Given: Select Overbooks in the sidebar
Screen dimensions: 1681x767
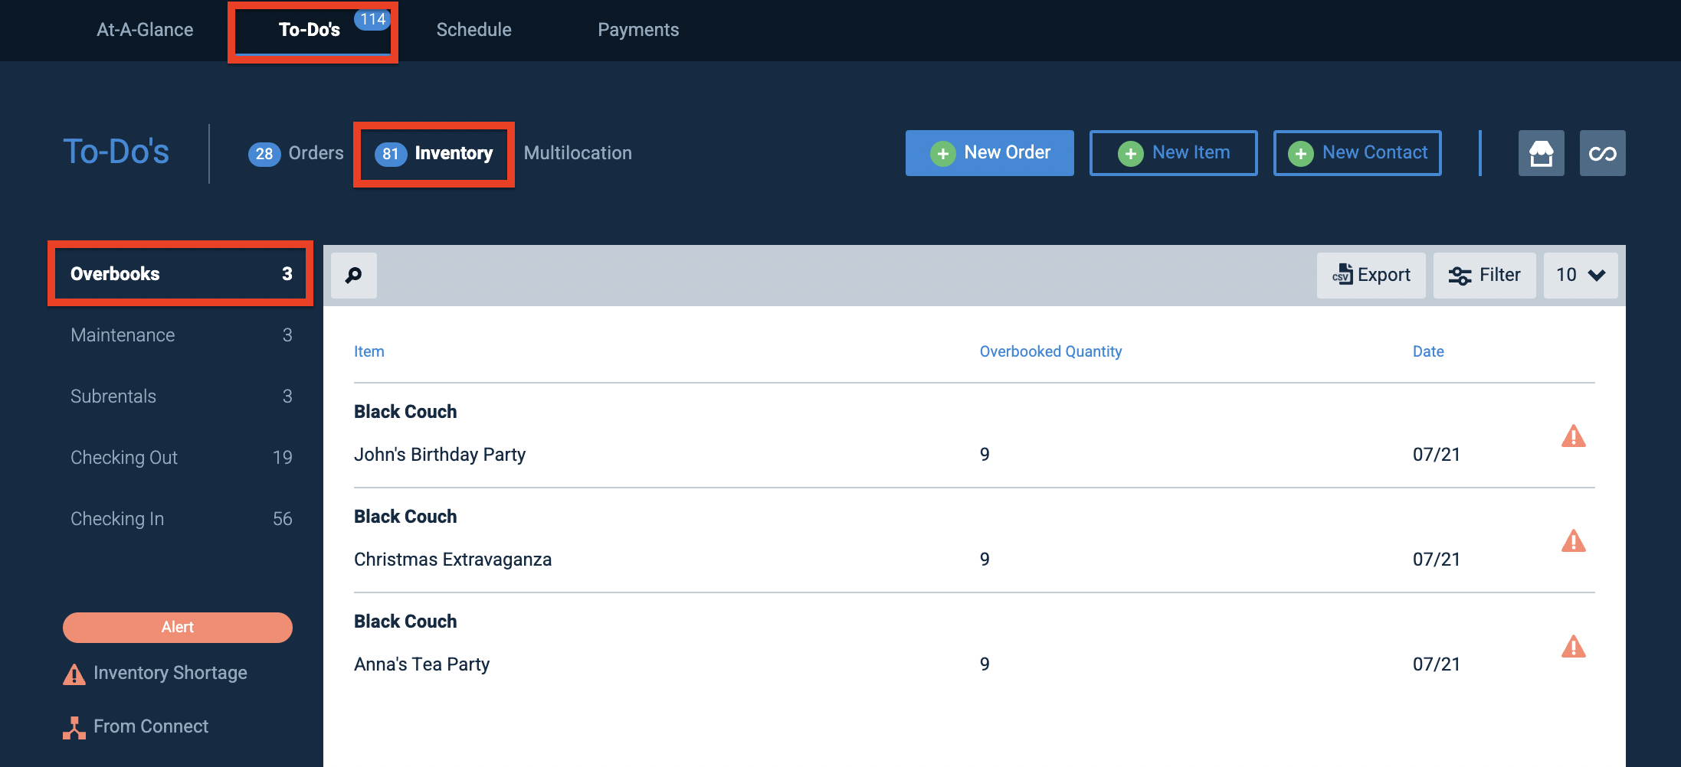Looking at the screenshot, I should (x=181, y=274).
